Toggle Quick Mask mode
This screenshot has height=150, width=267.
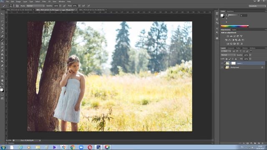coord(2,95)
